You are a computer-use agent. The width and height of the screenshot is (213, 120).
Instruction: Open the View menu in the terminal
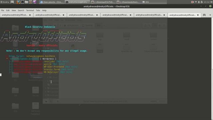[14, 10]
